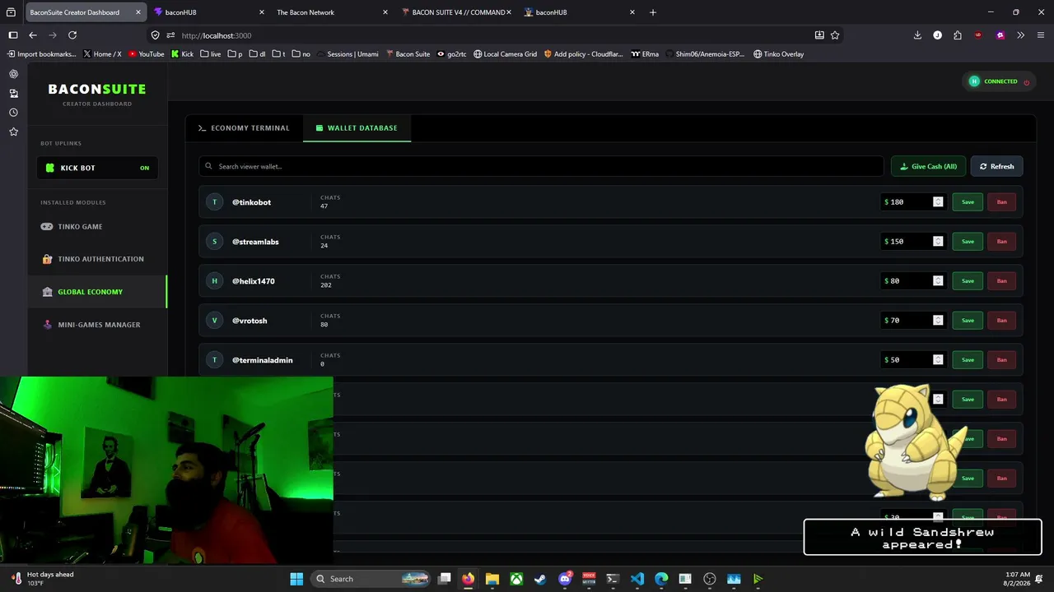Open browser history in the sidebar
The image size is (1054, 592).
coord(13,113)
